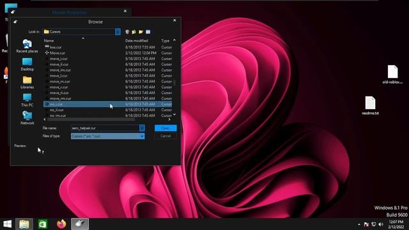Click the 2/12/2022 12:04 PM date cell

(141, 53)
